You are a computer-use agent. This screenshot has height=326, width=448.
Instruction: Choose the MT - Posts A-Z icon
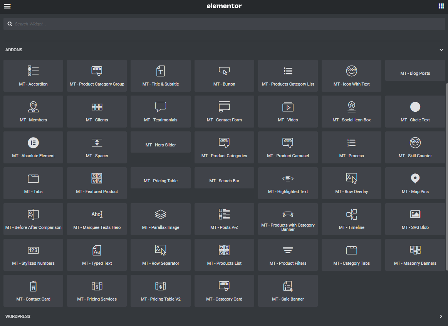click(x=224, y=214)
